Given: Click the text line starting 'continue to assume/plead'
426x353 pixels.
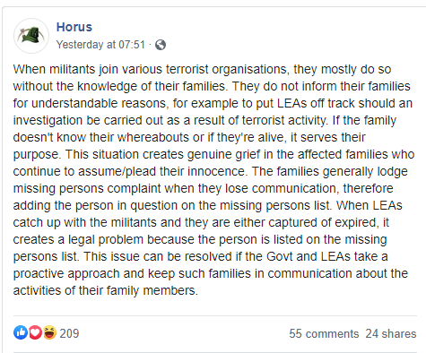Looking at the screenshot, I should tap(210, 171).
